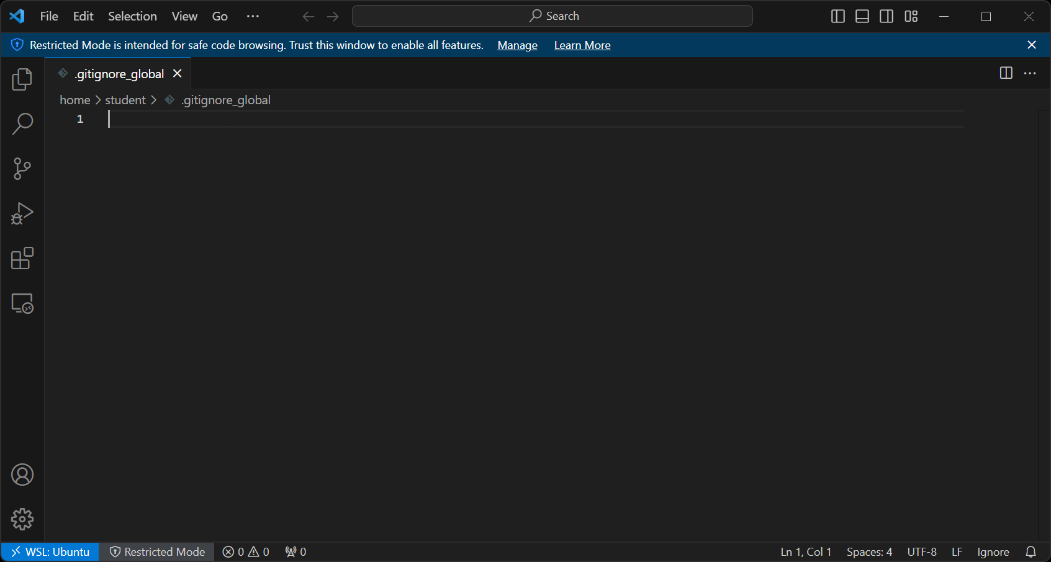Open the Explorer view in the activity bar

(x=22, y=79)
